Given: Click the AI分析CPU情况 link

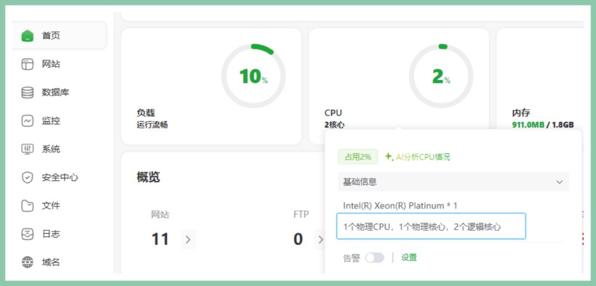Looking at the screenshot, I should (423, 157).
